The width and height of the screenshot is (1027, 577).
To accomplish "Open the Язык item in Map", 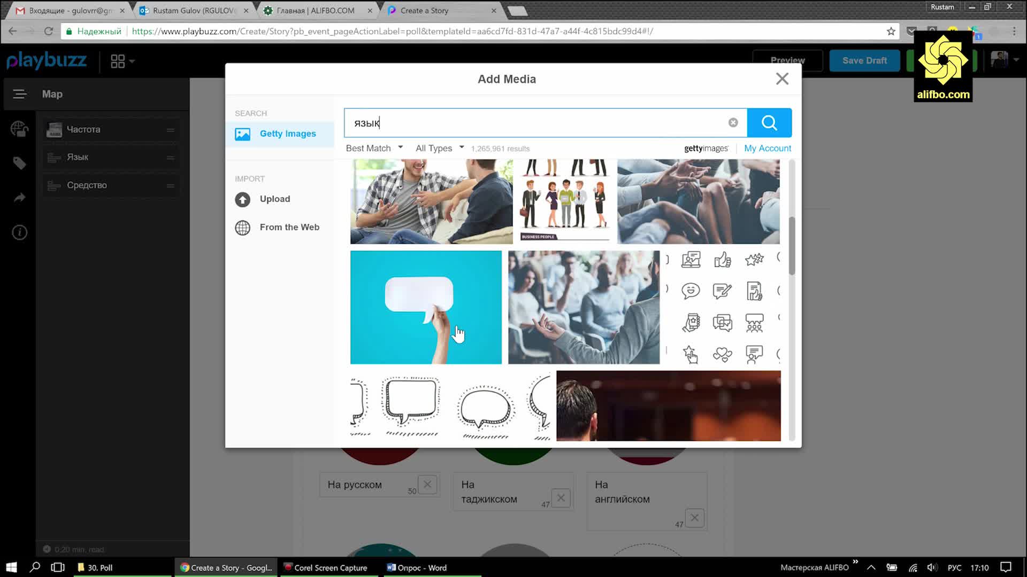I will coord(111,157).
